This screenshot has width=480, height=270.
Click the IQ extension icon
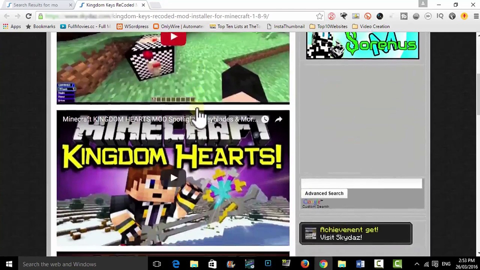[440, 16]
